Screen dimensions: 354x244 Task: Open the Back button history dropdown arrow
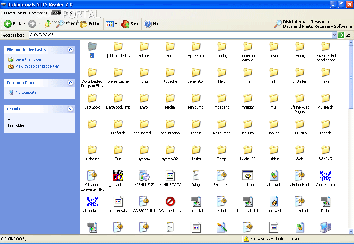[25, 24]
